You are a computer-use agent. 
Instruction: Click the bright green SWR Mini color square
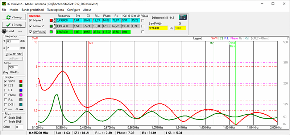click(51, 32)
